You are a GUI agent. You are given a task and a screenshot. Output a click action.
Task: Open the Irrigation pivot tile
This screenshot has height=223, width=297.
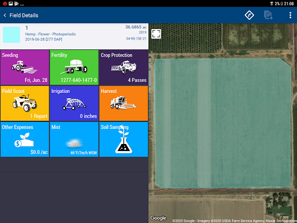pyautogui.click(x=74, y=103)
